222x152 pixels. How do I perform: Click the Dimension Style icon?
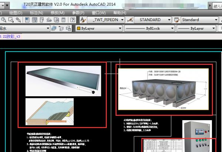[x=130, y=20]
